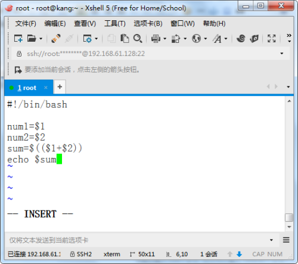Toggle full screen mode icon

[271, 38]
